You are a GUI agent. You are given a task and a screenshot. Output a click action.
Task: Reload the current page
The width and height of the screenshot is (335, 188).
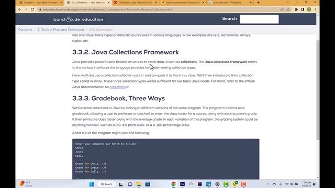click(x=32, y=9)
